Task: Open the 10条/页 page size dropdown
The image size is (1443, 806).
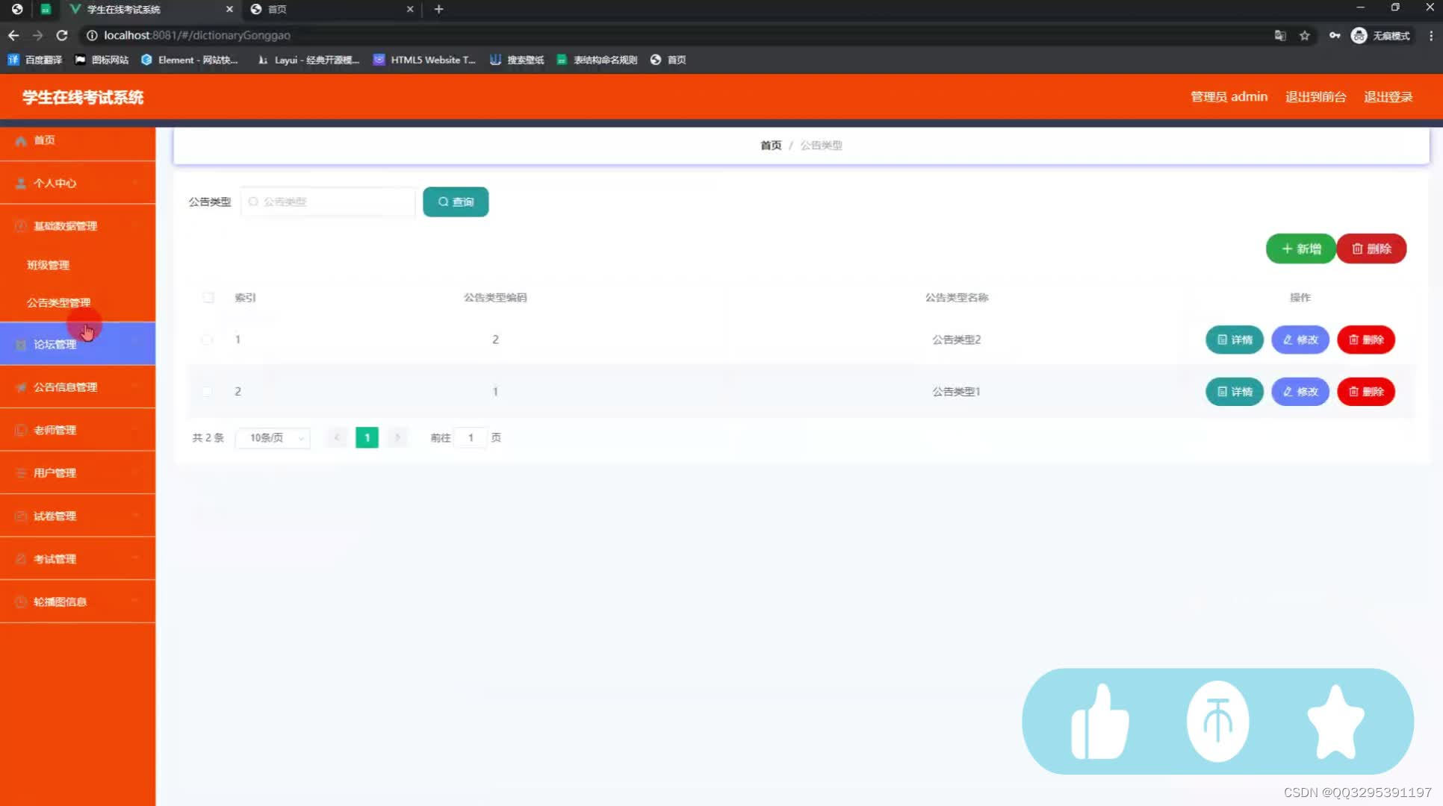Action: 273,437
